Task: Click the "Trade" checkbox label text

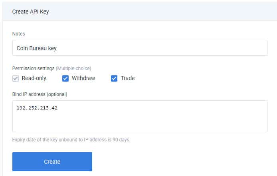Action: point(128,78)
